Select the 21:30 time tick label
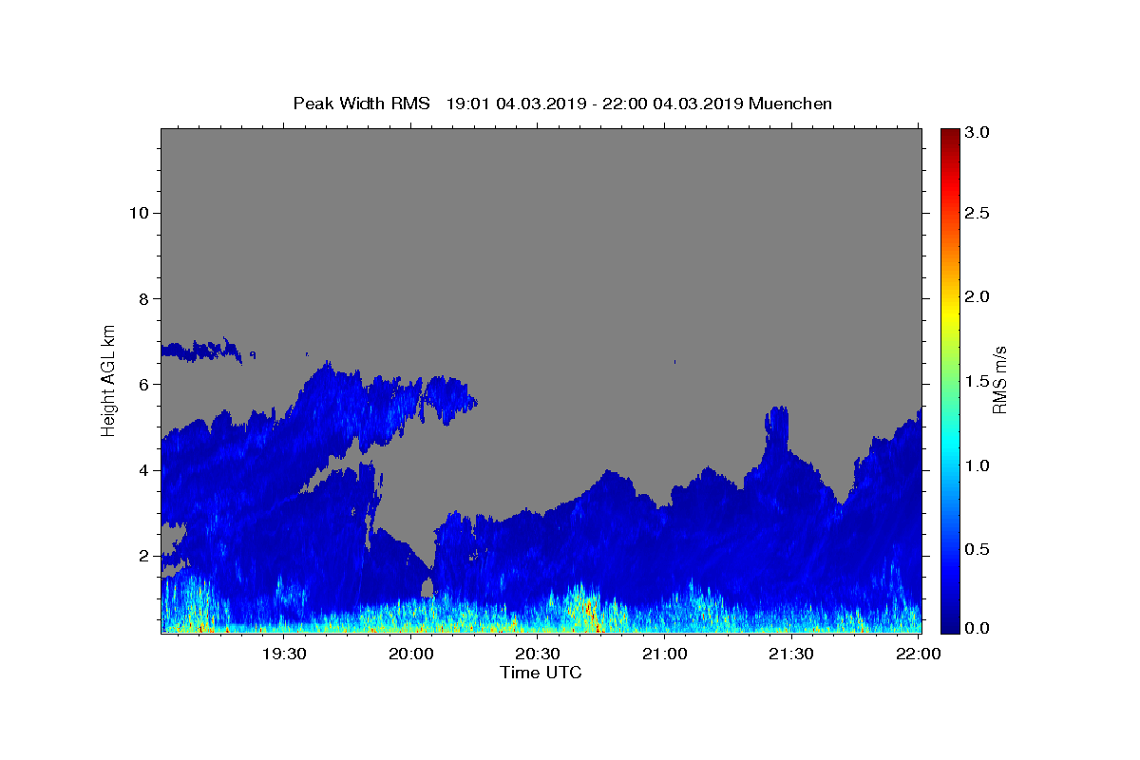1140x760 pixels. (791, 654)
